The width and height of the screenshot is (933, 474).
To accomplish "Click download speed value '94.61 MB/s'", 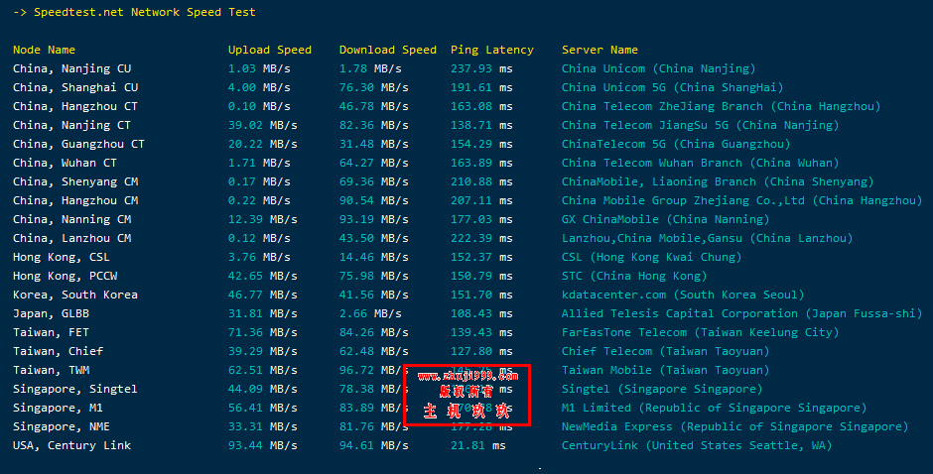I will coord(374,445).
